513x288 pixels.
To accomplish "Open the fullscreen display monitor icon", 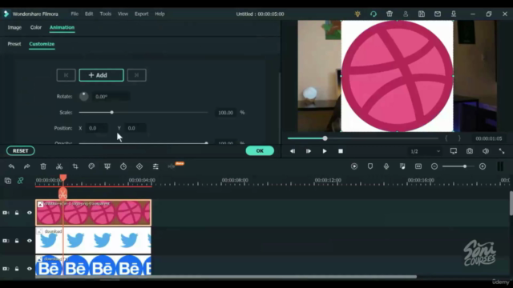I will (x=454, y=151).
